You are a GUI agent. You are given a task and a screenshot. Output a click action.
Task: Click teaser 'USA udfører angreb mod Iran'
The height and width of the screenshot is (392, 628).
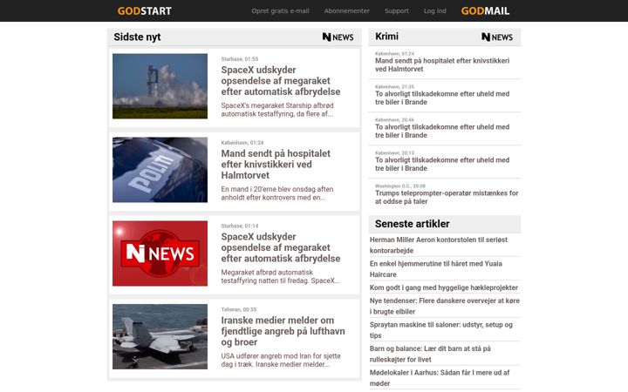[x=281, y=360]
